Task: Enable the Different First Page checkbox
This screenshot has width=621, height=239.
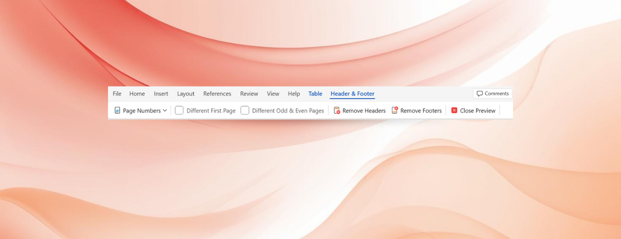Action: tap(179, 110)
